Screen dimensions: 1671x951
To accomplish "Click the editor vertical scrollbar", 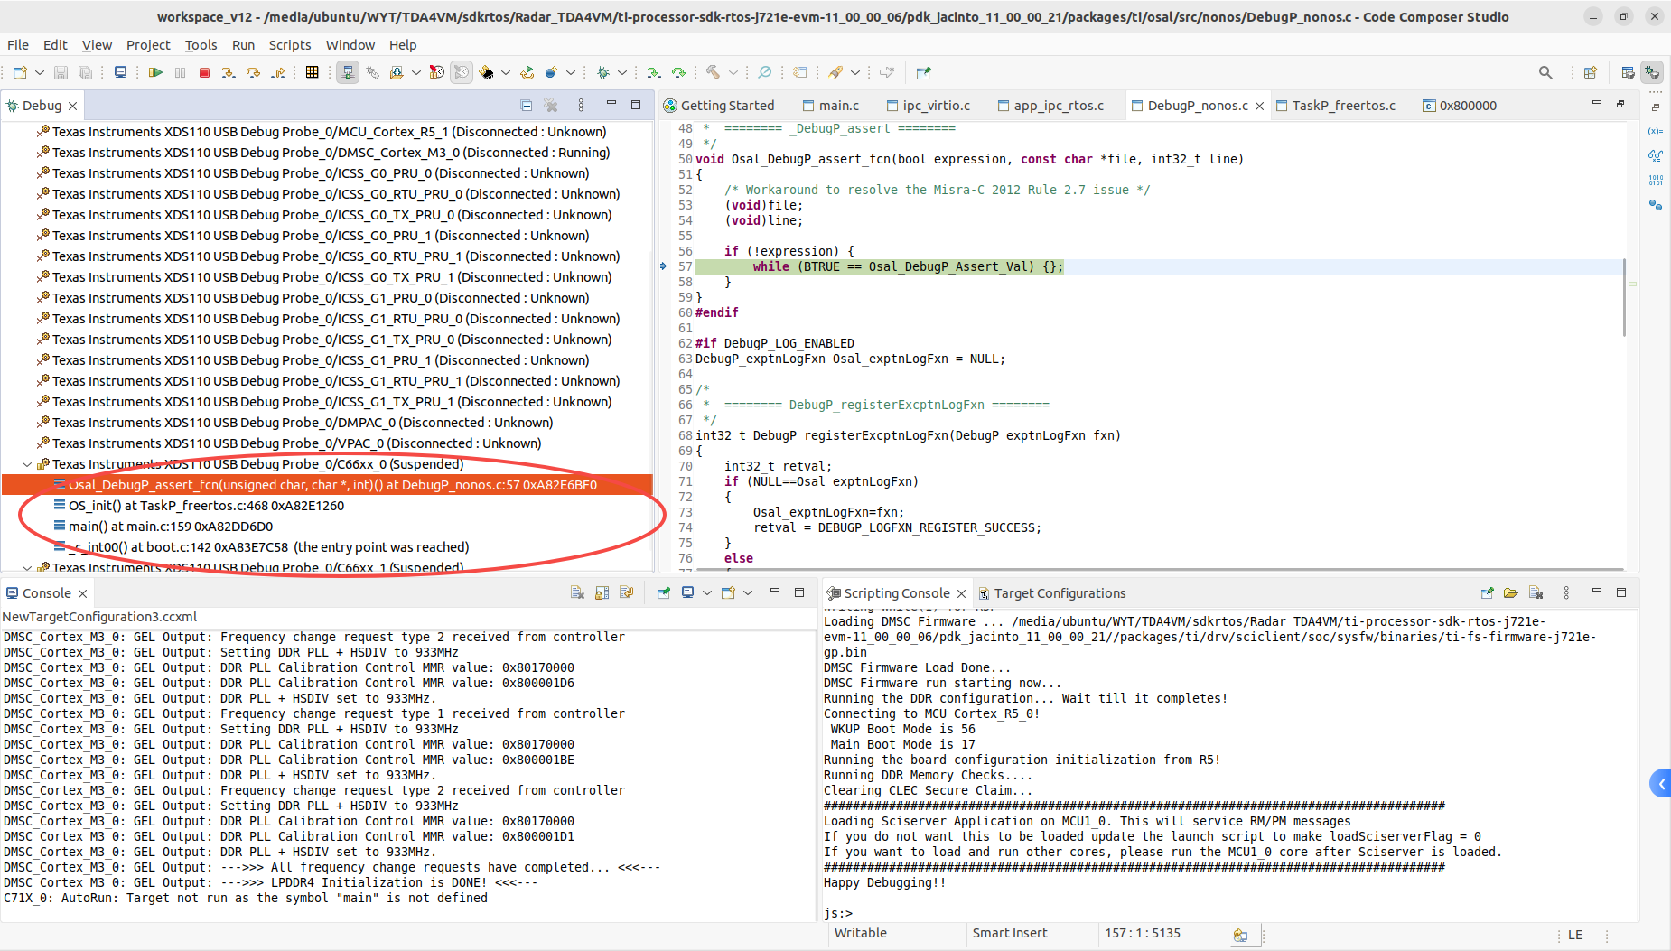I will click(x=1624, y=298).
